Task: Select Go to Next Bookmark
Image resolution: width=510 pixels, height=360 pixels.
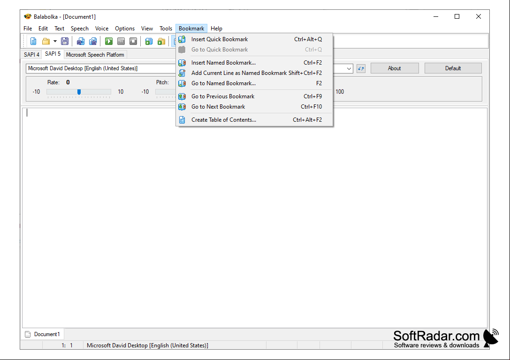Action: pos(254,107)
